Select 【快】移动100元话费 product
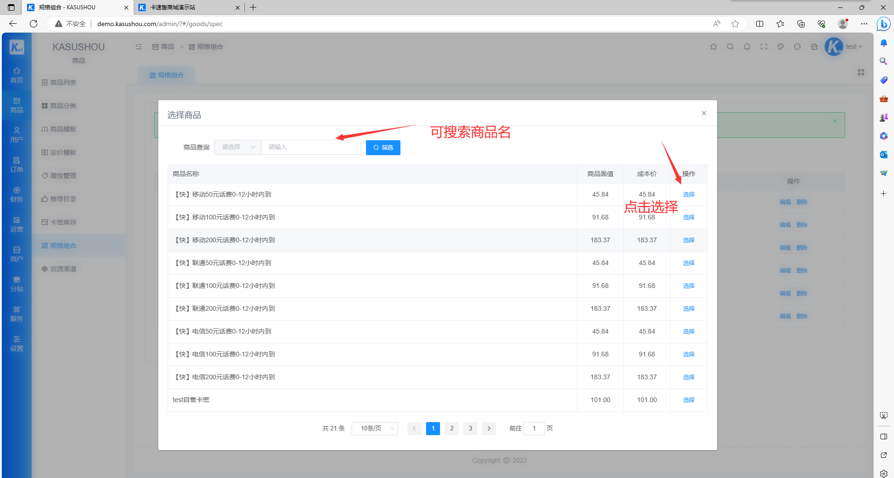 point(689,218)
